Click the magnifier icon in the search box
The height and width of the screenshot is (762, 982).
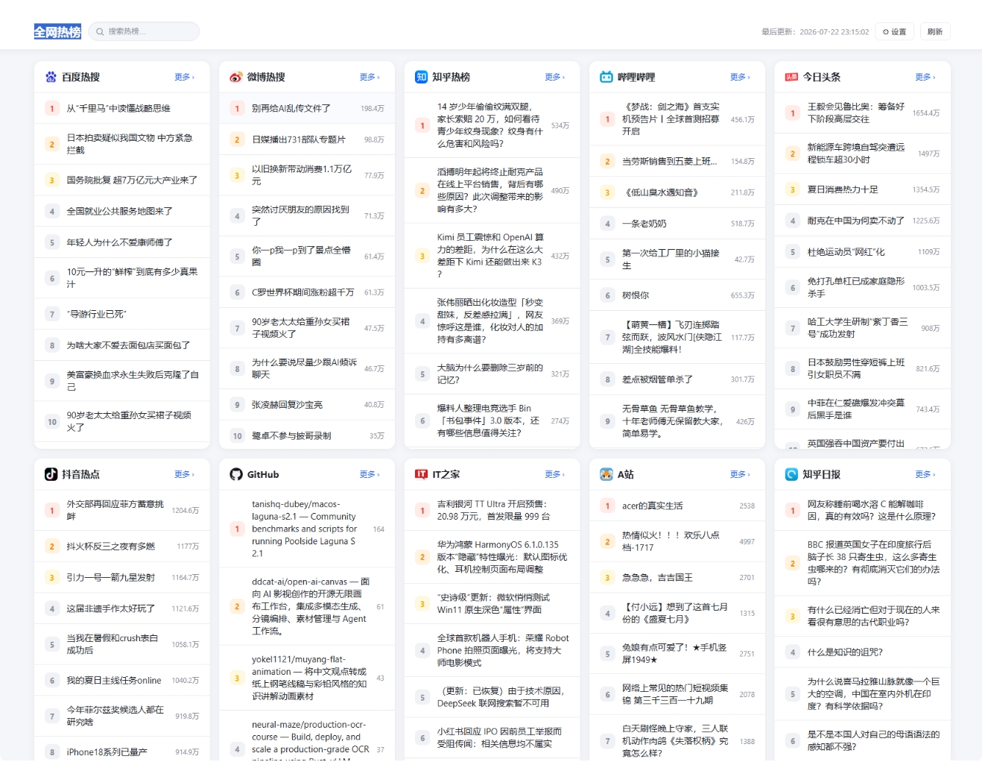(x=101, y=31)
